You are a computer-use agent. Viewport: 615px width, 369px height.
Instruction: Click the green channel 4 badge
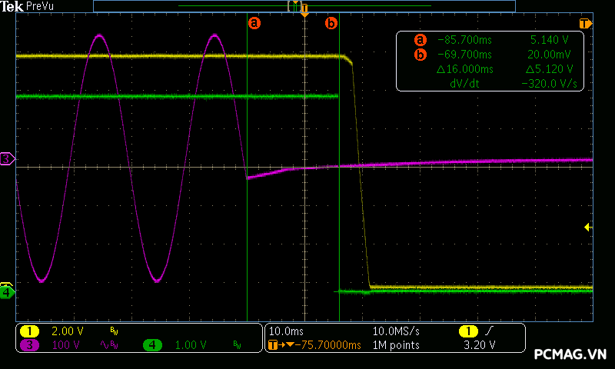point(154,345)
